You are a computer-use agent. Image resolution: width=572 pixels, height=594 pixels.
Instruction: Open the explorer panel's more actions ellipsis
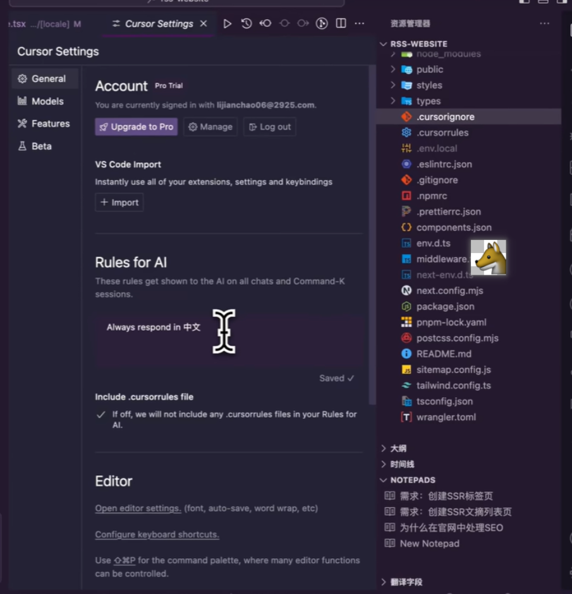click(544, 23)
